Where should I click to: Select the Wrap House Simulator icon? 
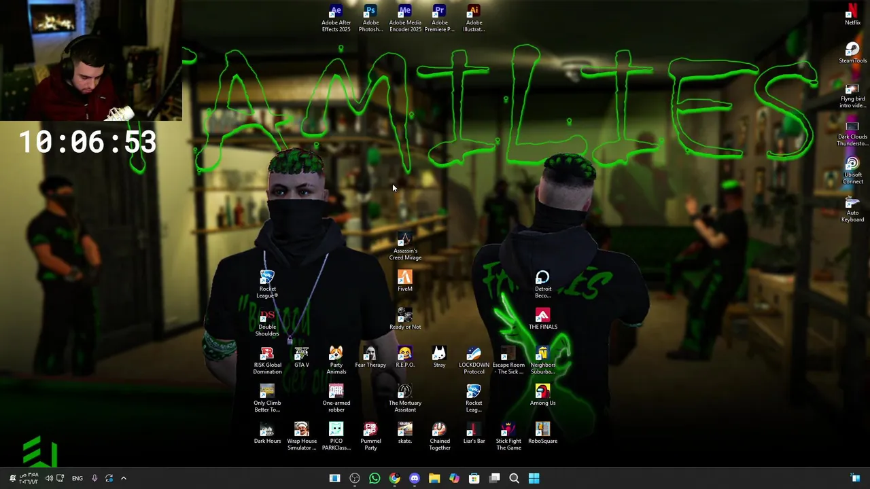(302, 437)
